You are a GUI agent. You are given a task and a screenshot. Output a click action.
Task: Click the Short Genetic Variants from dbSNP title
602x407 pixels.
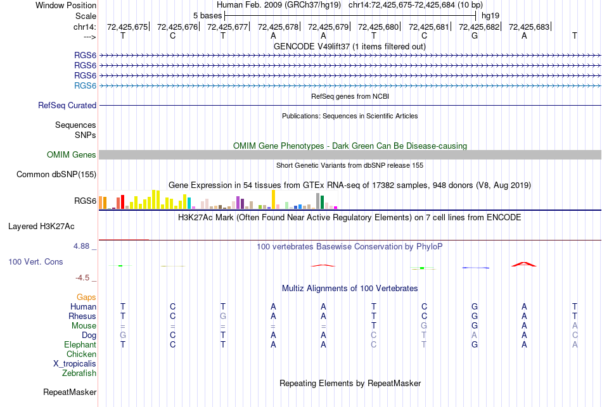[x=350, y=165]
